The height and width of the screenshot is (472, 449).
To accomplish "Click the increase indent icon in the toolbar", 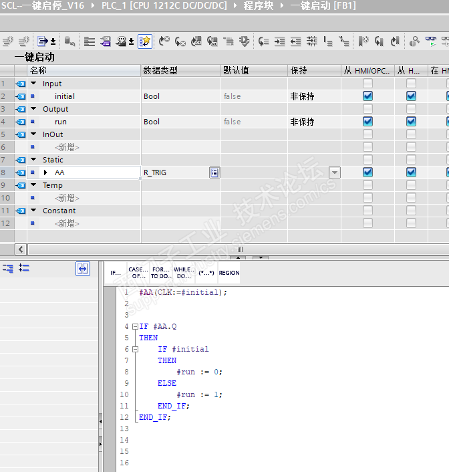I will [280, 41].
